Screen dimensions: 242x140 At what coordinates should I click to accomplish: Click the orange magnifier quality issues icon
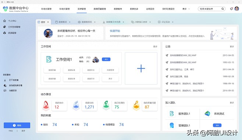[x=136, y=105]
